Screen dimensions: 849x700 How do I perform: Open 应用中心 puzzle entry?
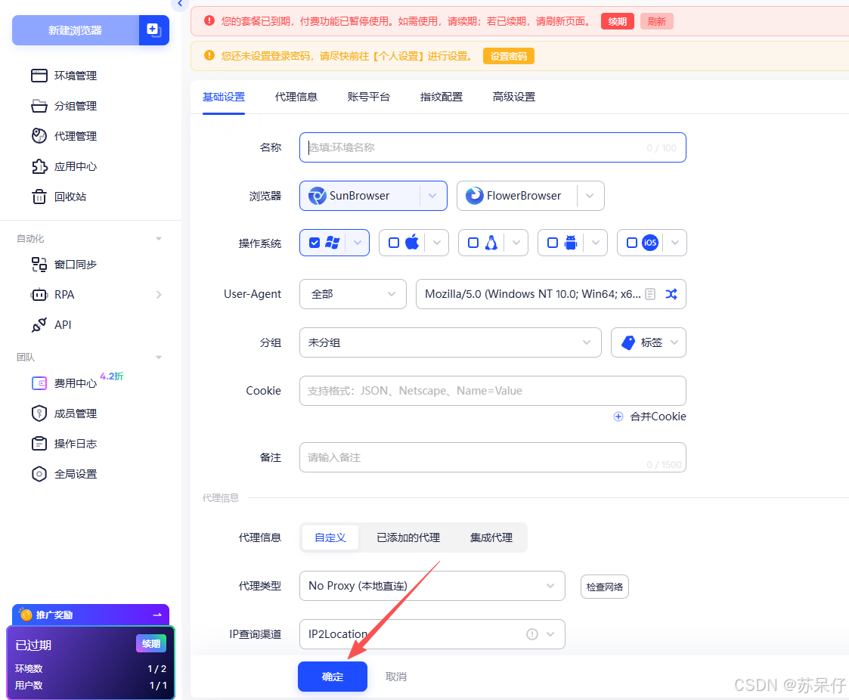tap(64, 166)
